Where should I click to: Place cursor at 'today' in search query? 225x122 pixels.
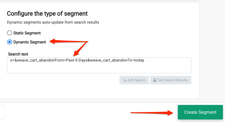point(139,60)
